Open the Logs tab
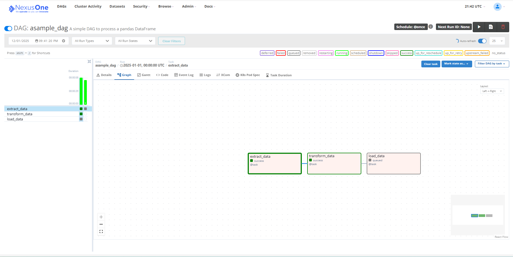513x257 pixels. 205,75
